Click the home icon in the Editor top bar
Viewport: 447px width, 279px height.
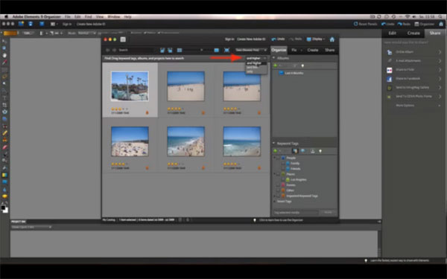[x=441, y=24]
